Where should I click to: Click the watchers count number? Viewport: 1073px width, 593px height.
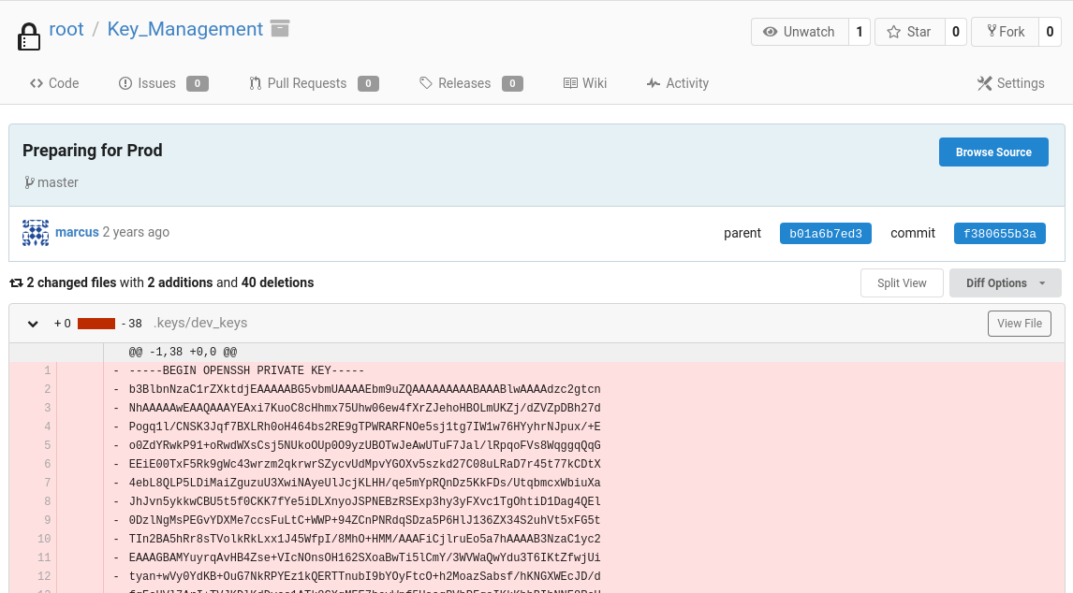[859, 32]
